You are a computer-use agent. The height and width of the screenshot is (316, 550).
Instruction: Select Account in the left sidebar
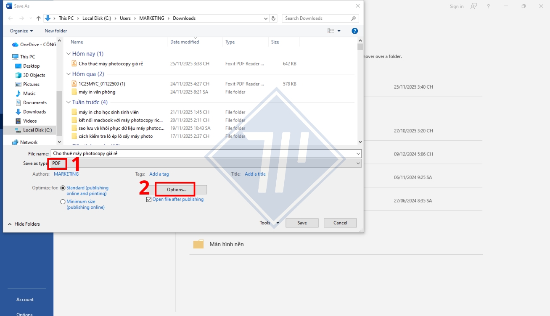pyautogui.click(x=25, y=299)
